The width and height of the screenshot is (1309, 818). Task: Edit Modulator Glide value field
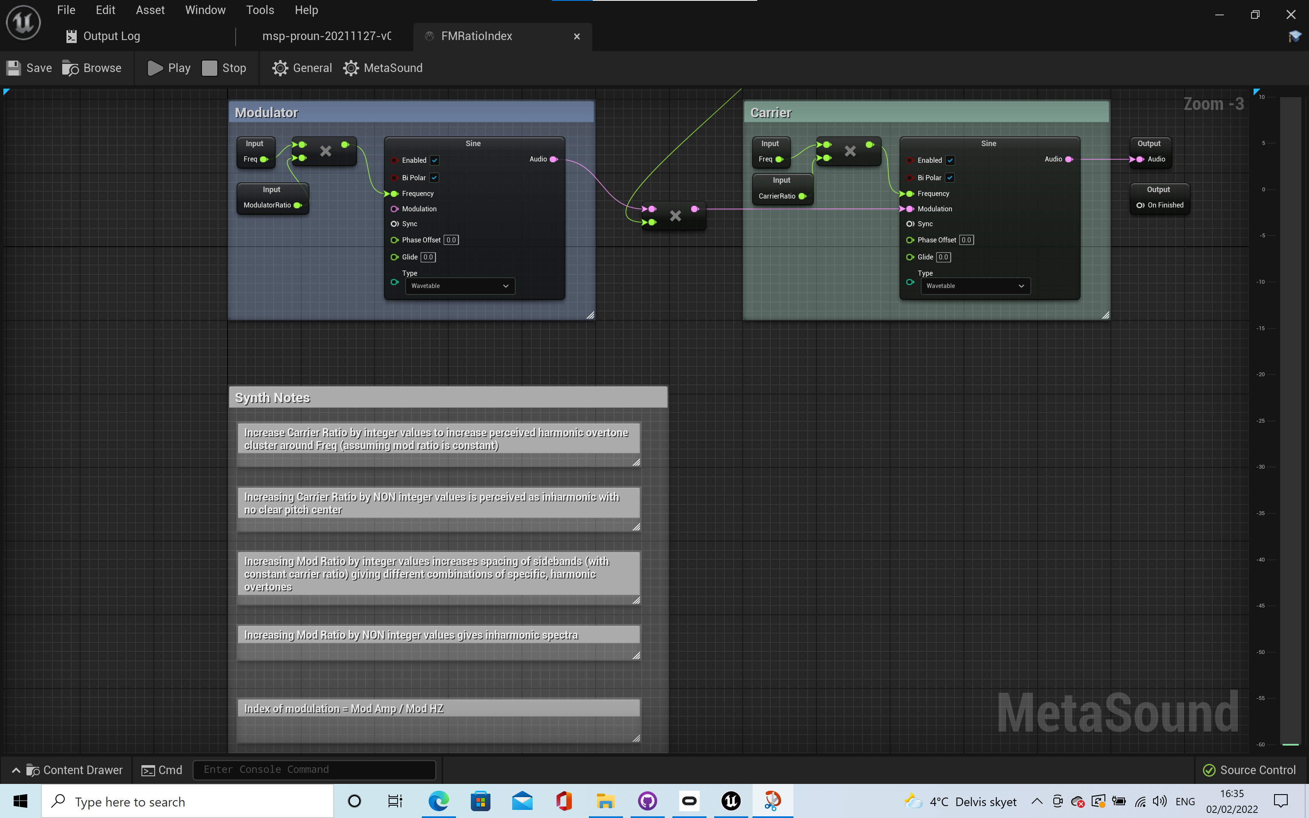coord(428,257)
